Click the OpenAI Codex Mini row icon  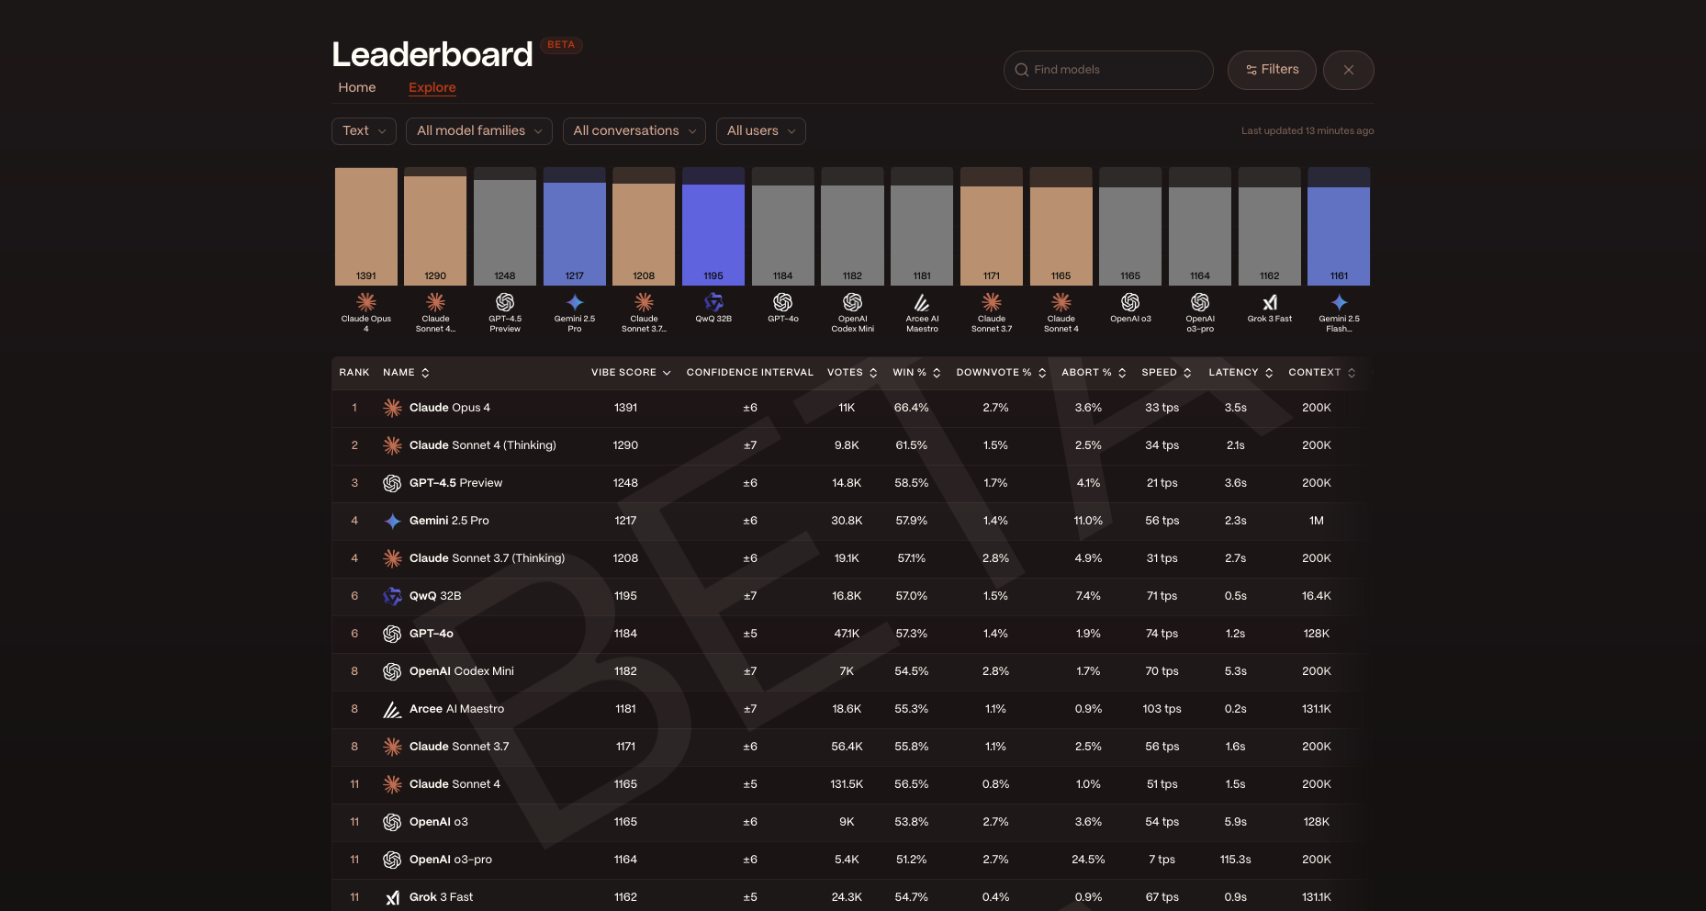point(392,671)
